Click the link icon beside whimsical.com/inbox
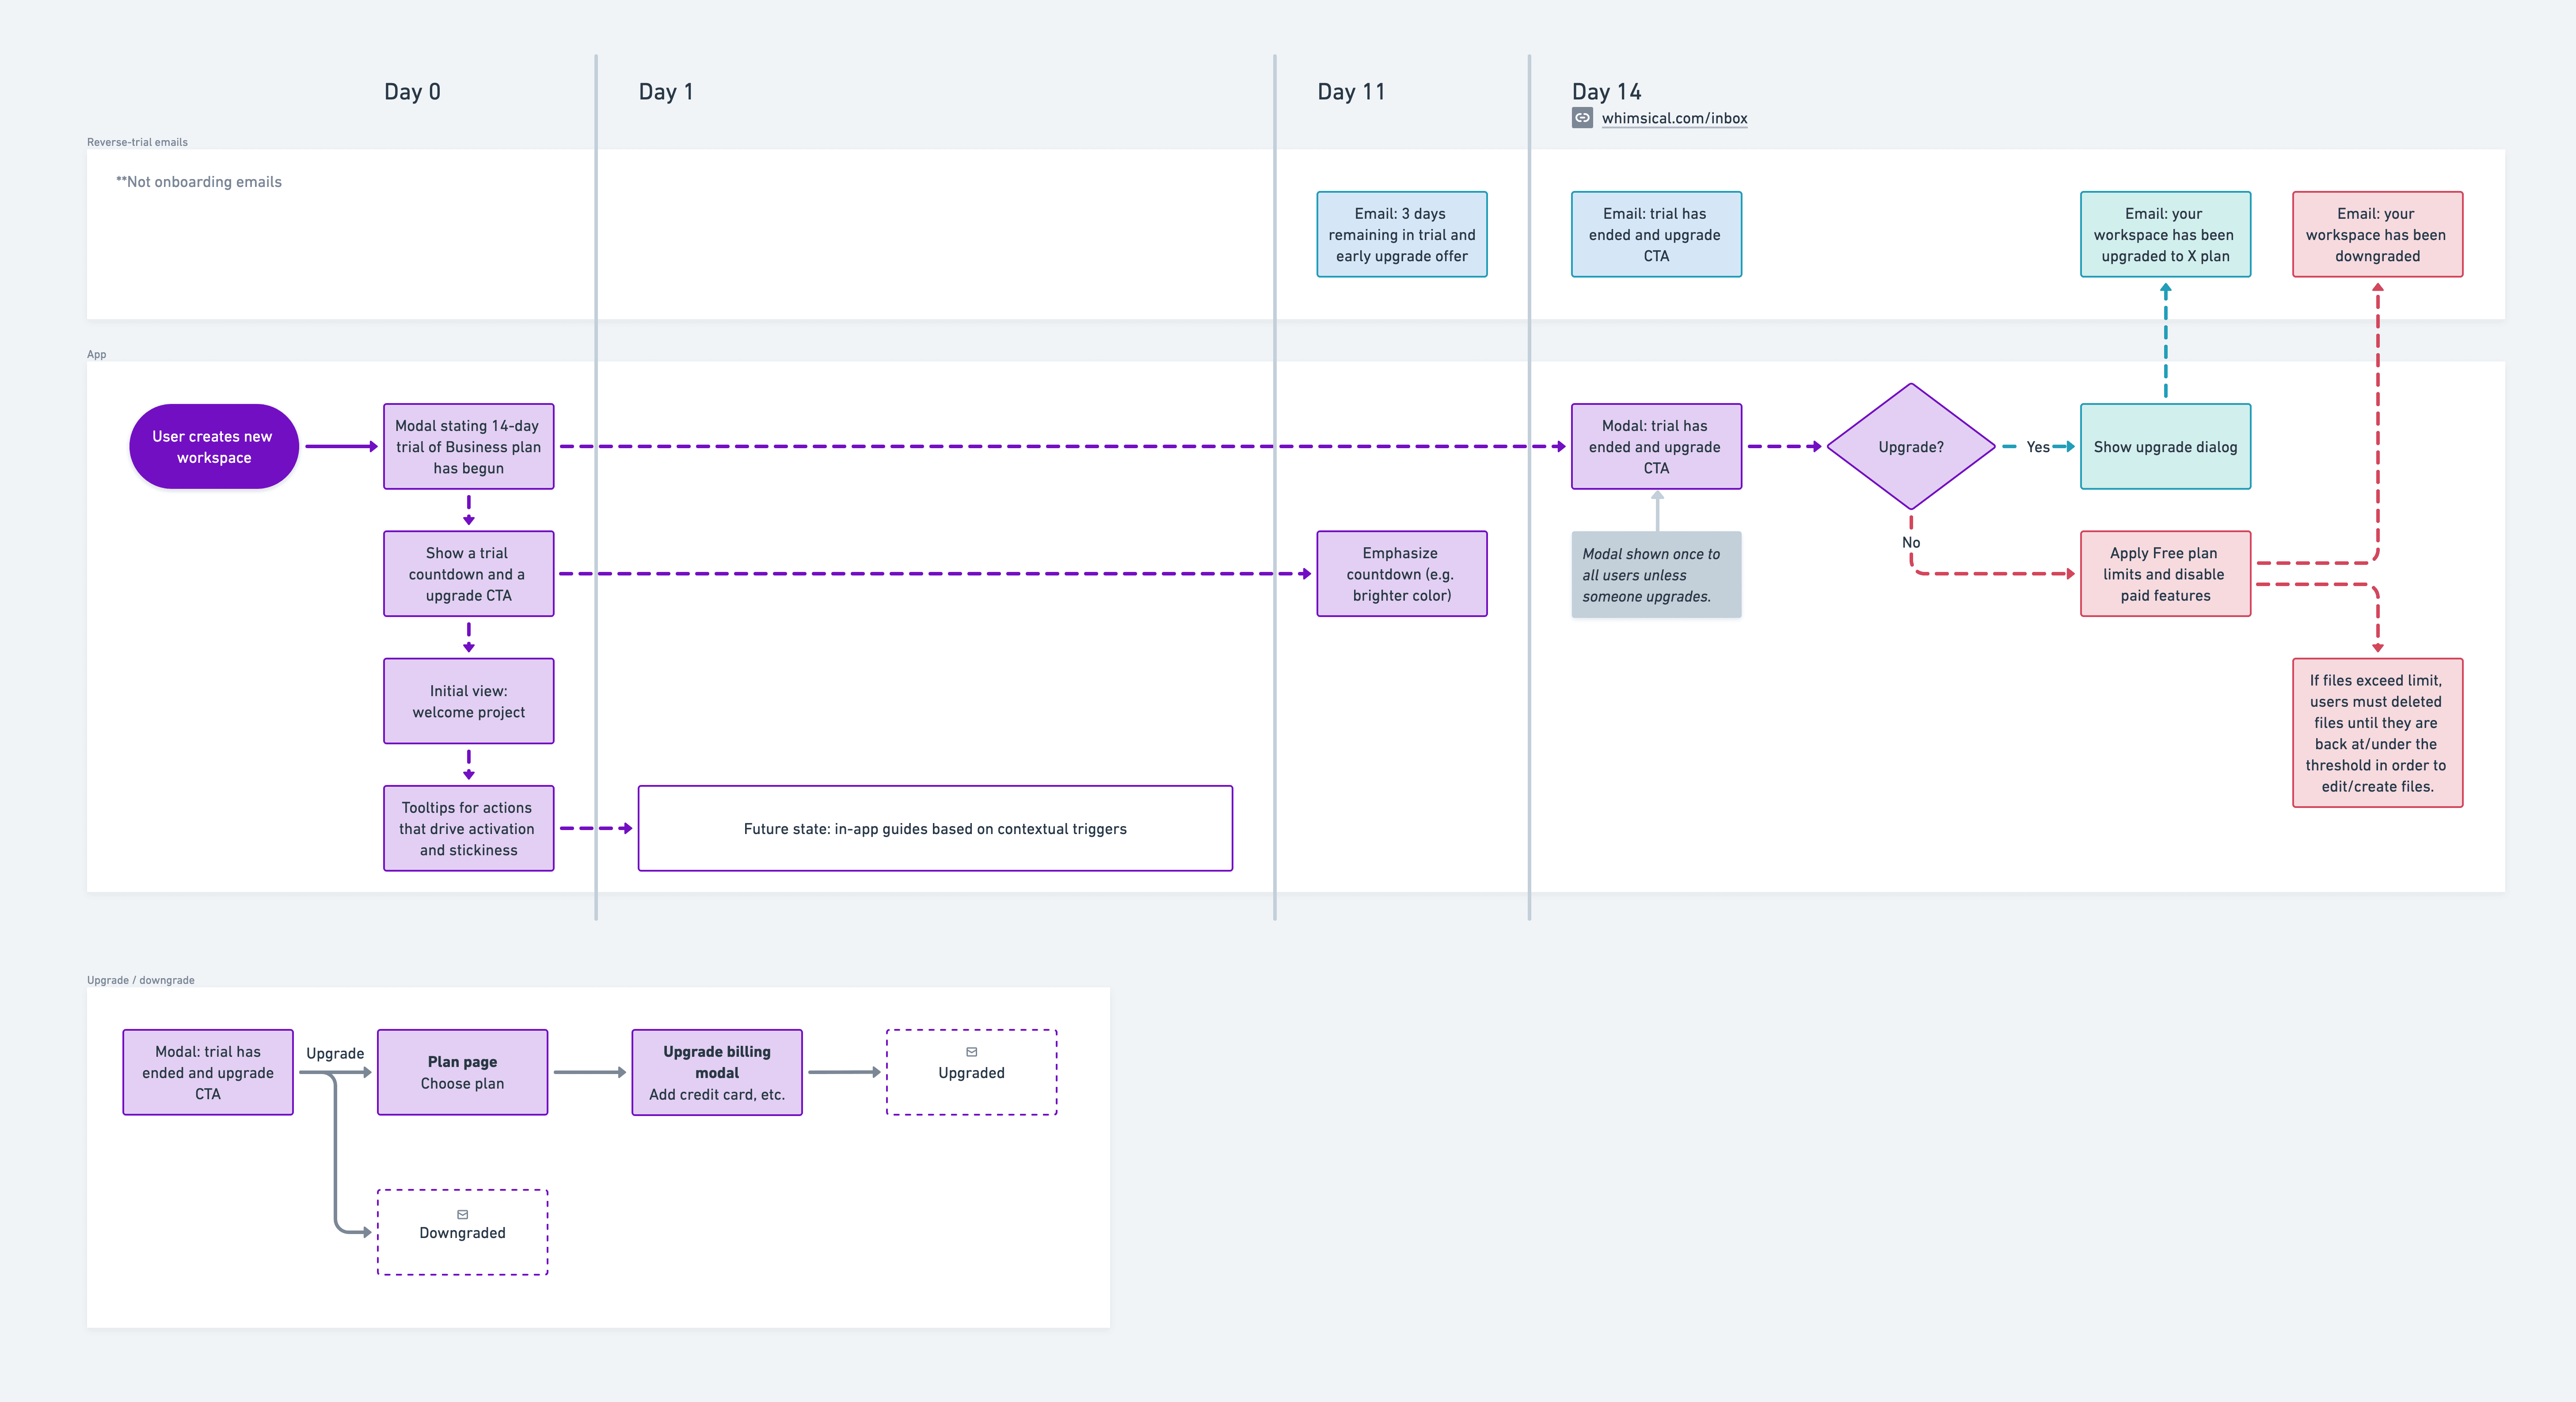This screenshot has height=1402, width=2576. click(x=1582, y=118)
